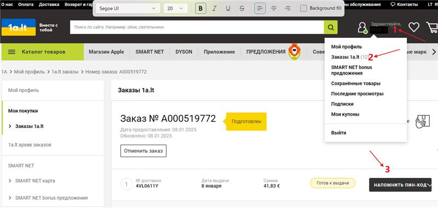The image size is (438, 208).
Task: Click the green search magnifier button
Action: point(331,27)
